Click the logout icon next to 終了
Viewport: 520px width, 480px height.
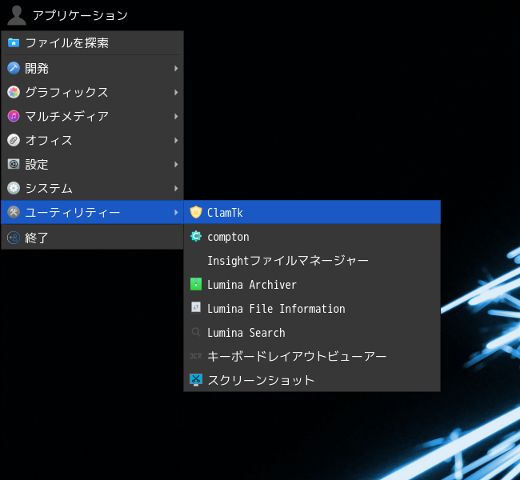point(14,238)
